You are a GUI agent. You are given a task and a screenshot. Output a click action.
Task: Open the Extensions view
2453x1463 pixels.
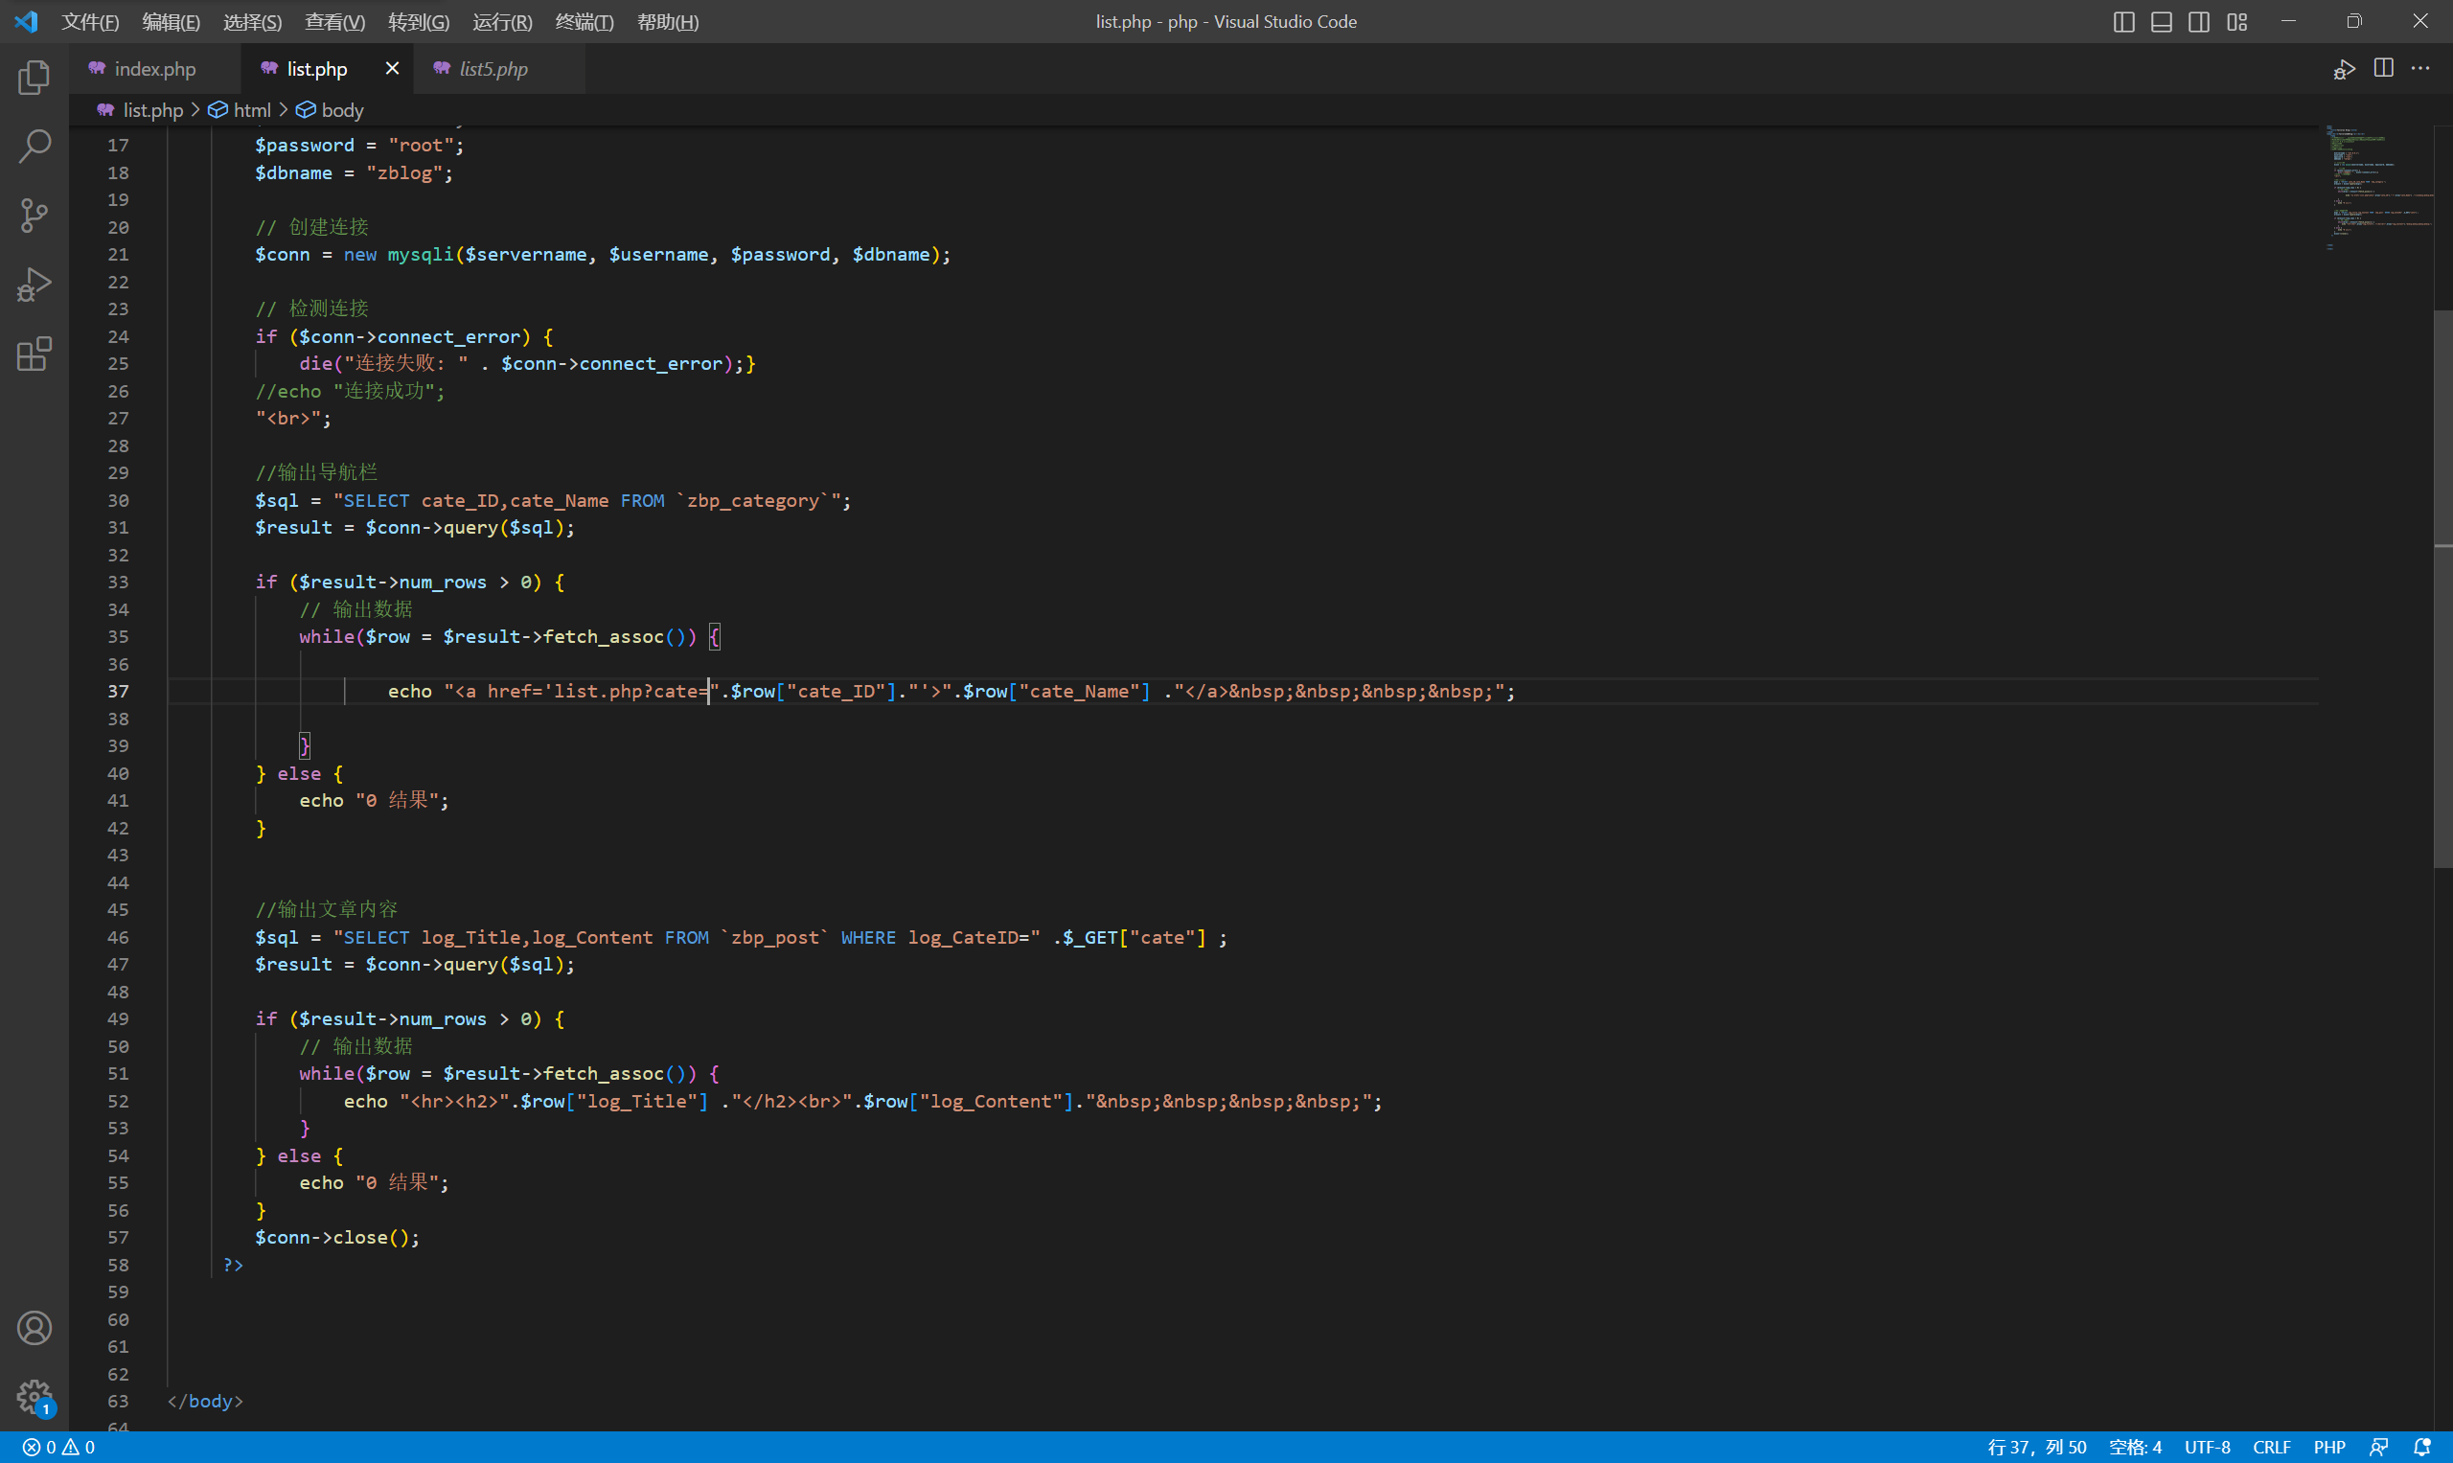click(x=34, y=354)
